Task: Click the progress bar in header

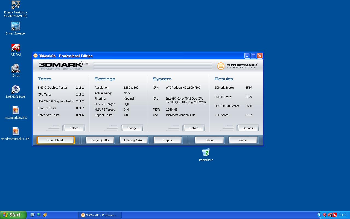Action: 153,66
